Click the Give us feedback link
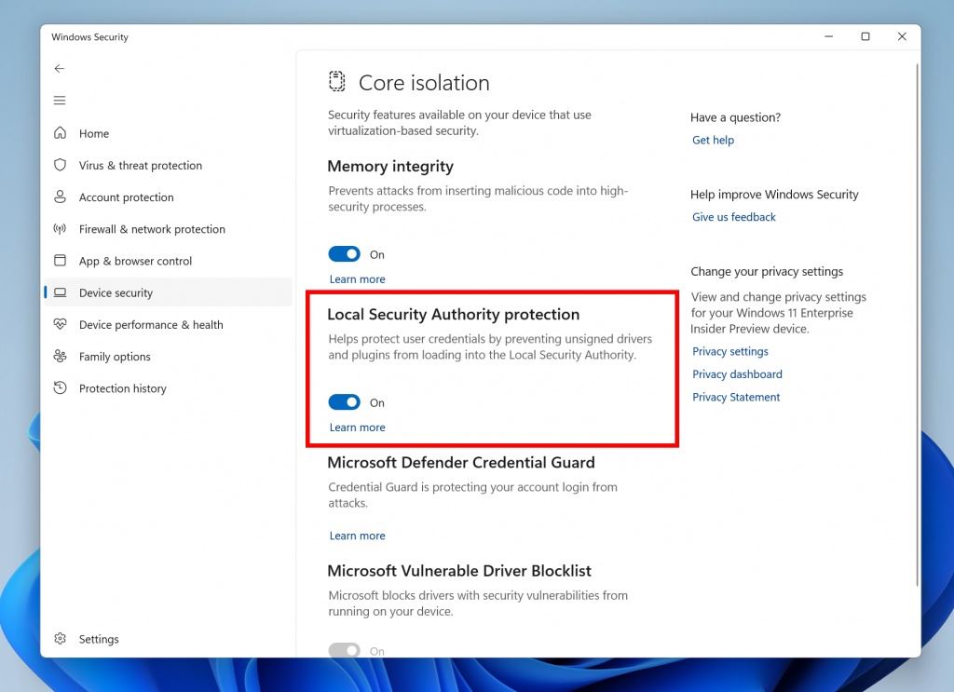 (x=733, y=217)
